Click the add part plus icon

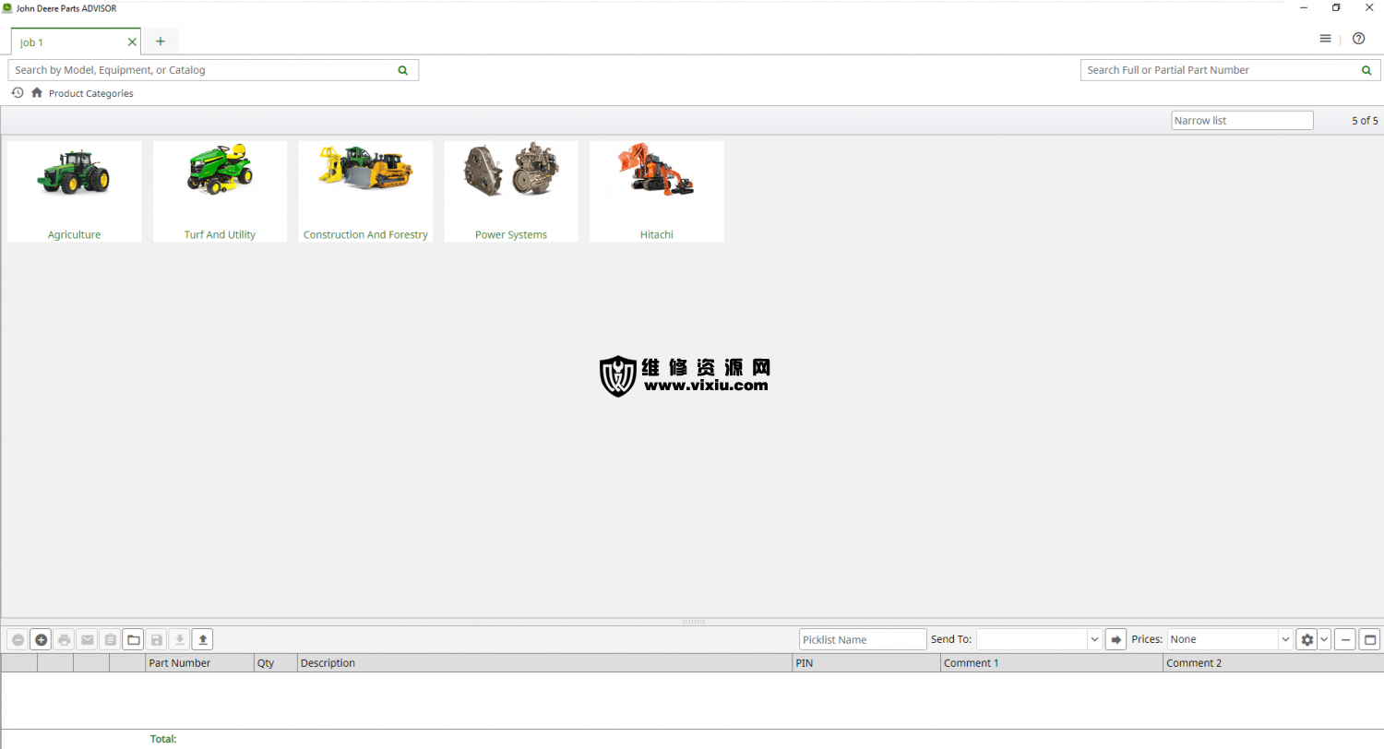(x=42, y=639)
